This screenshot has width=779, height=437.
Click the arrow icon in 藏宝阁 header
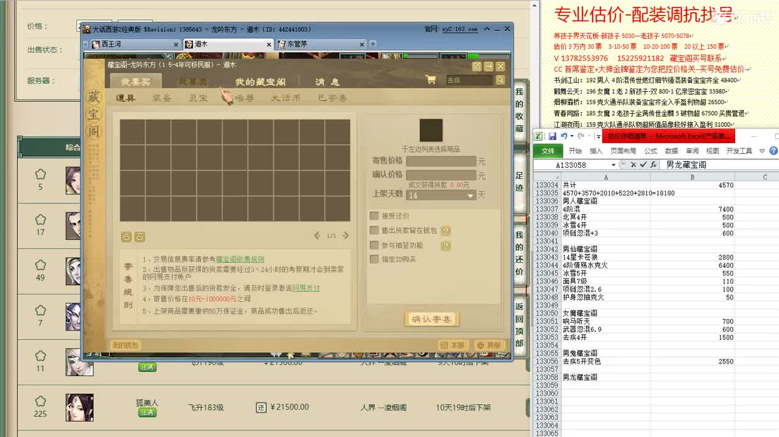coord(489,66)
